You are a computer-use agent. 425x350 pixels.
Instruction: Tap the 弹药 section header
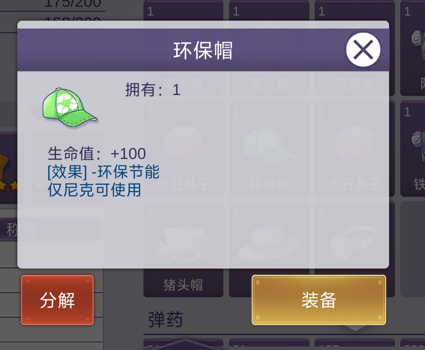tap(165, 320)
